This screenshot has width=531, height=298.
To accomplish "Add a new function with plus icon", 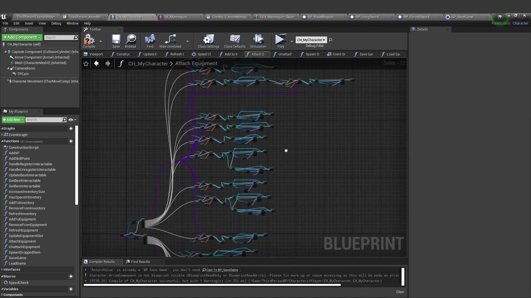I will click(71, 141).
